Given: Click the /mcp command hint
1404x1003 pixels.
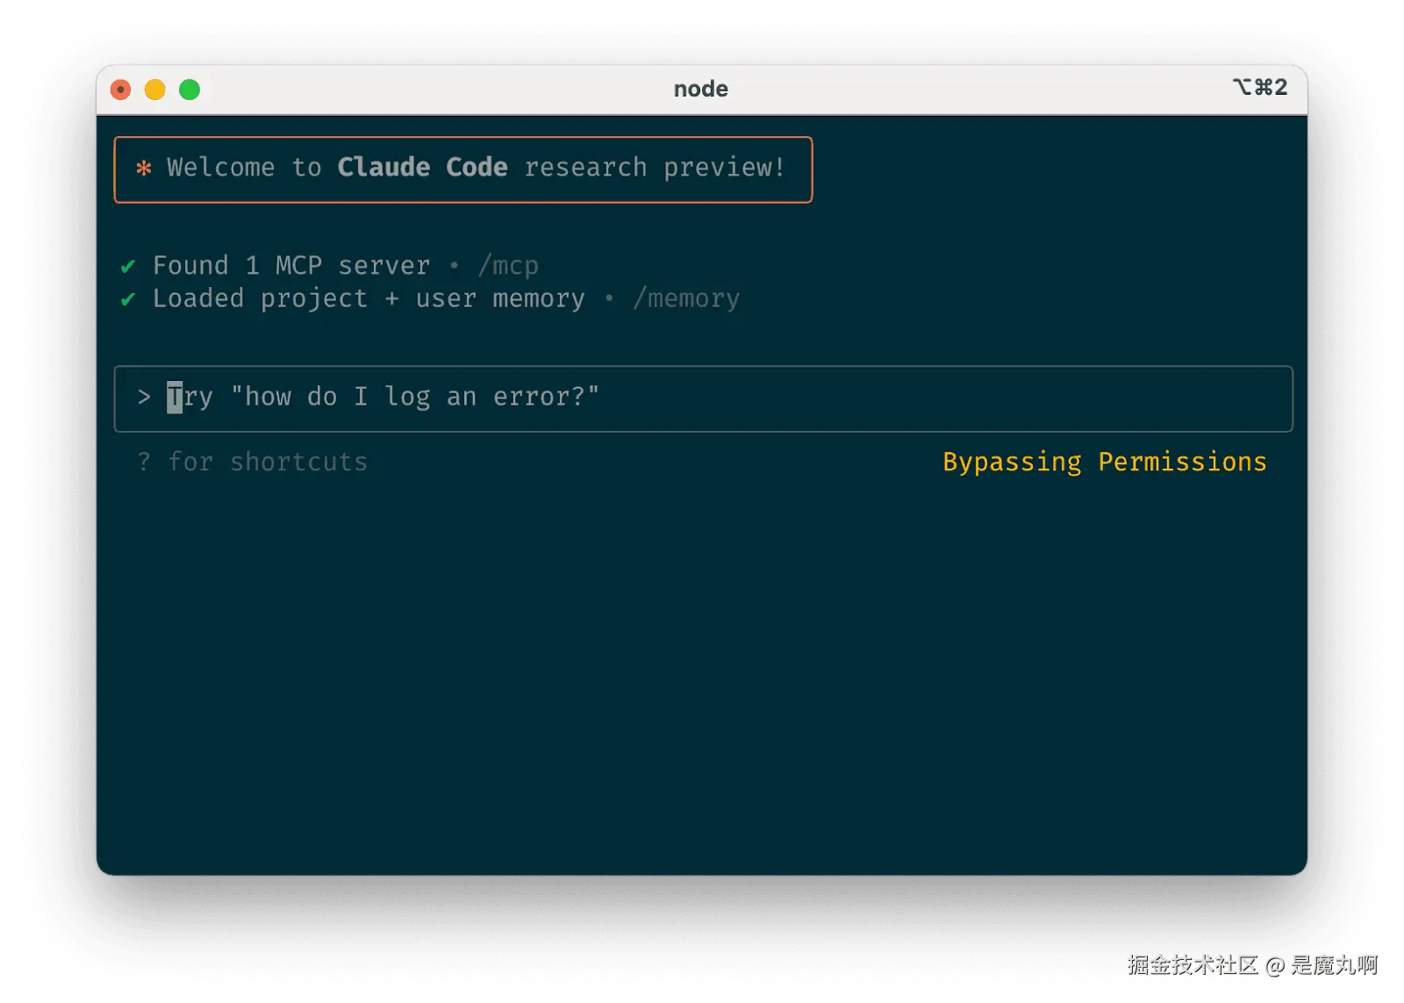Looking at the screenshot, I should coord(508,266).
